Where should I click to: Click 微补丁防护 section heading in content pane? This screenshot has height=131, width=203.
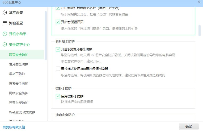pyautogui.click(x=64, y=88)
